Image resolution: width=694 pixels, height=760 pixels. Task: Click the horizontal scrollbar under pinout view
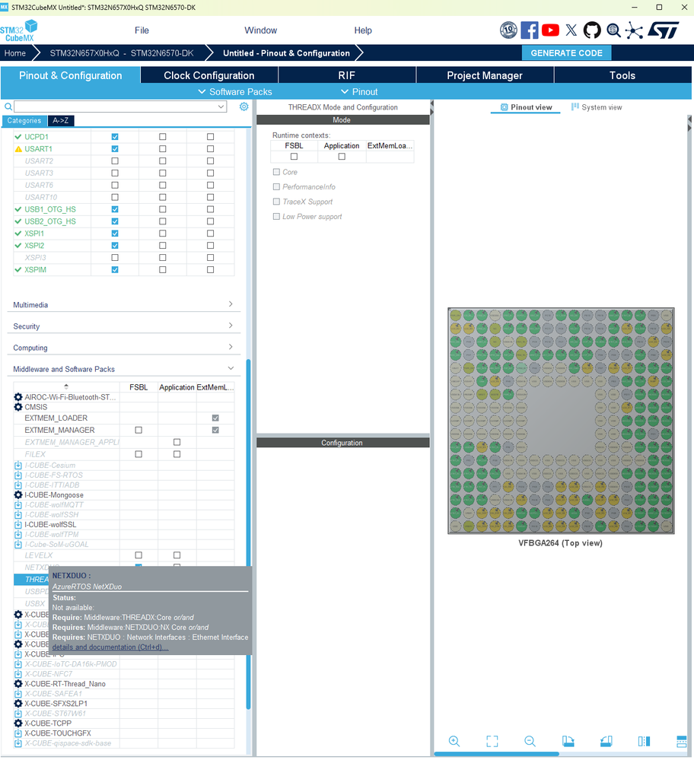[496, 754]
